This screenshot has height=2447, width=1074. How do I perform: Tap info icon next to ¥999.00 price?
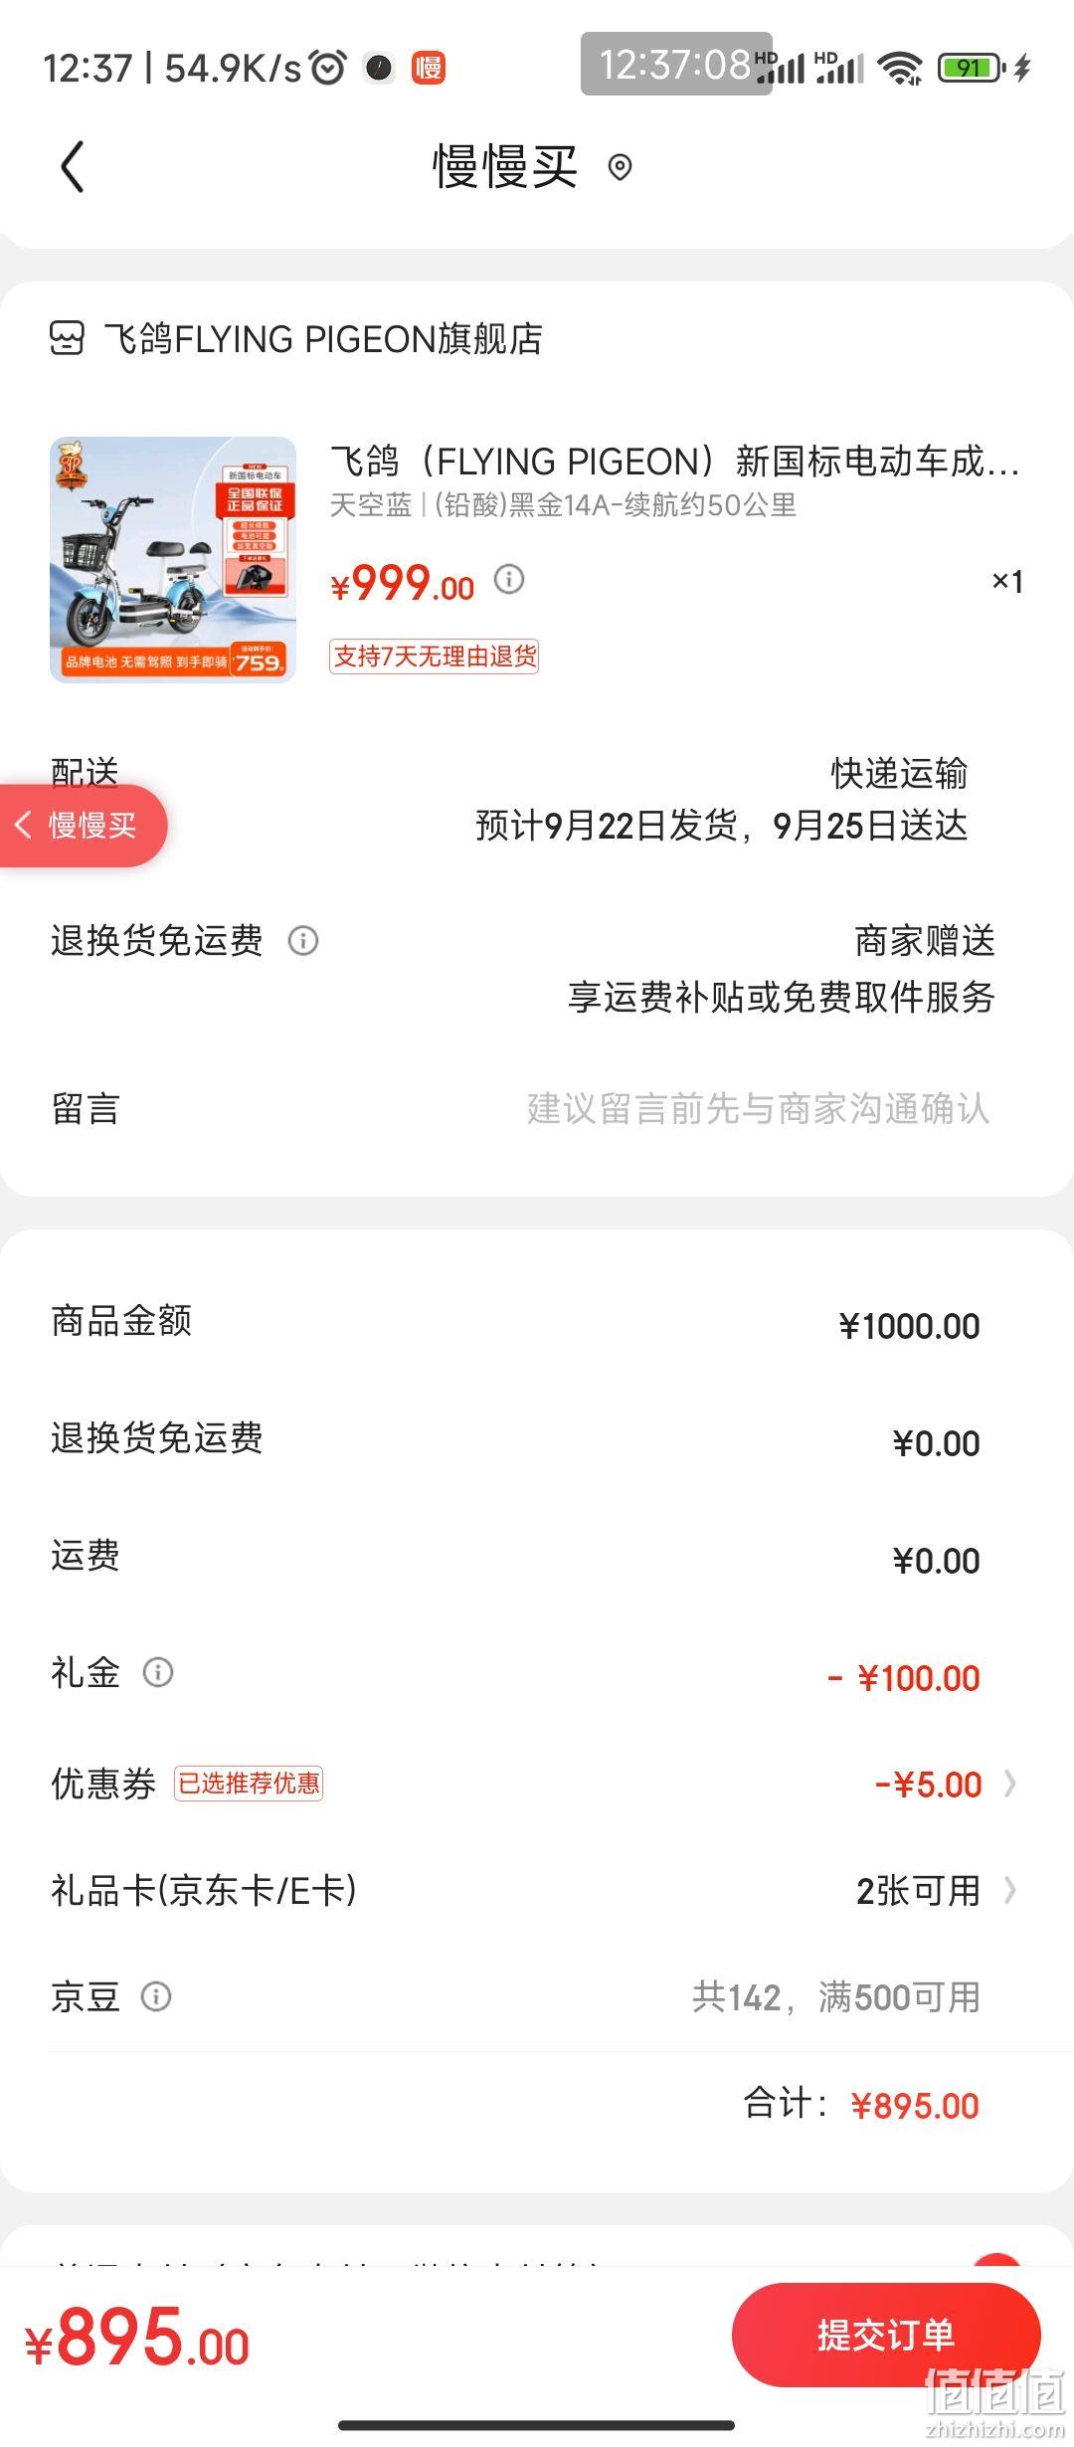point(509,579)
